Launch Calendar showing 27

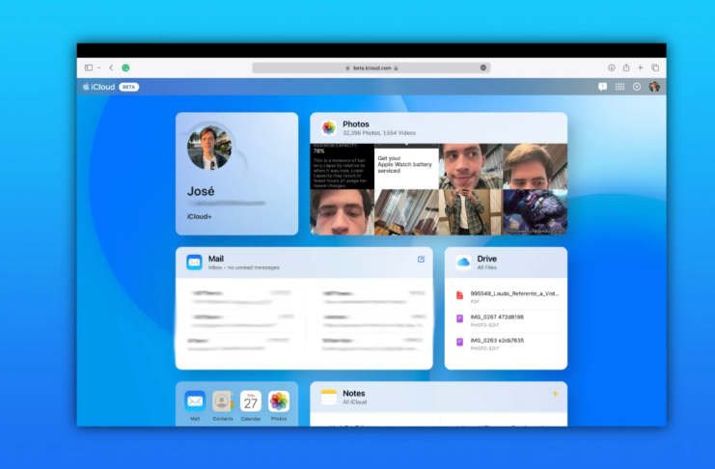coord(251,401)
